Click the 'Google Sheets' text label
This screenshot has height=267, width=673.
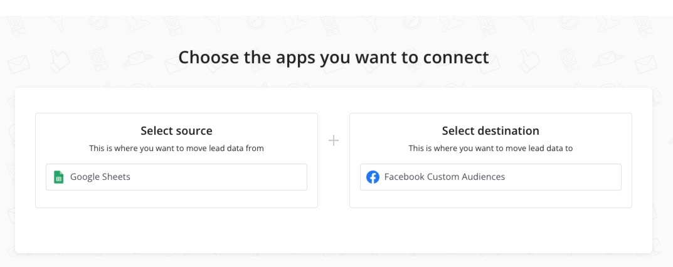[100, 177]
